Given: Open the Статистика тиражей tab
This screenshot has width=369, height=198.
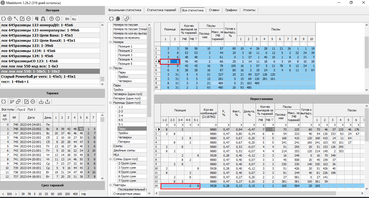Looking at the screenshot, I should (162, 10).
